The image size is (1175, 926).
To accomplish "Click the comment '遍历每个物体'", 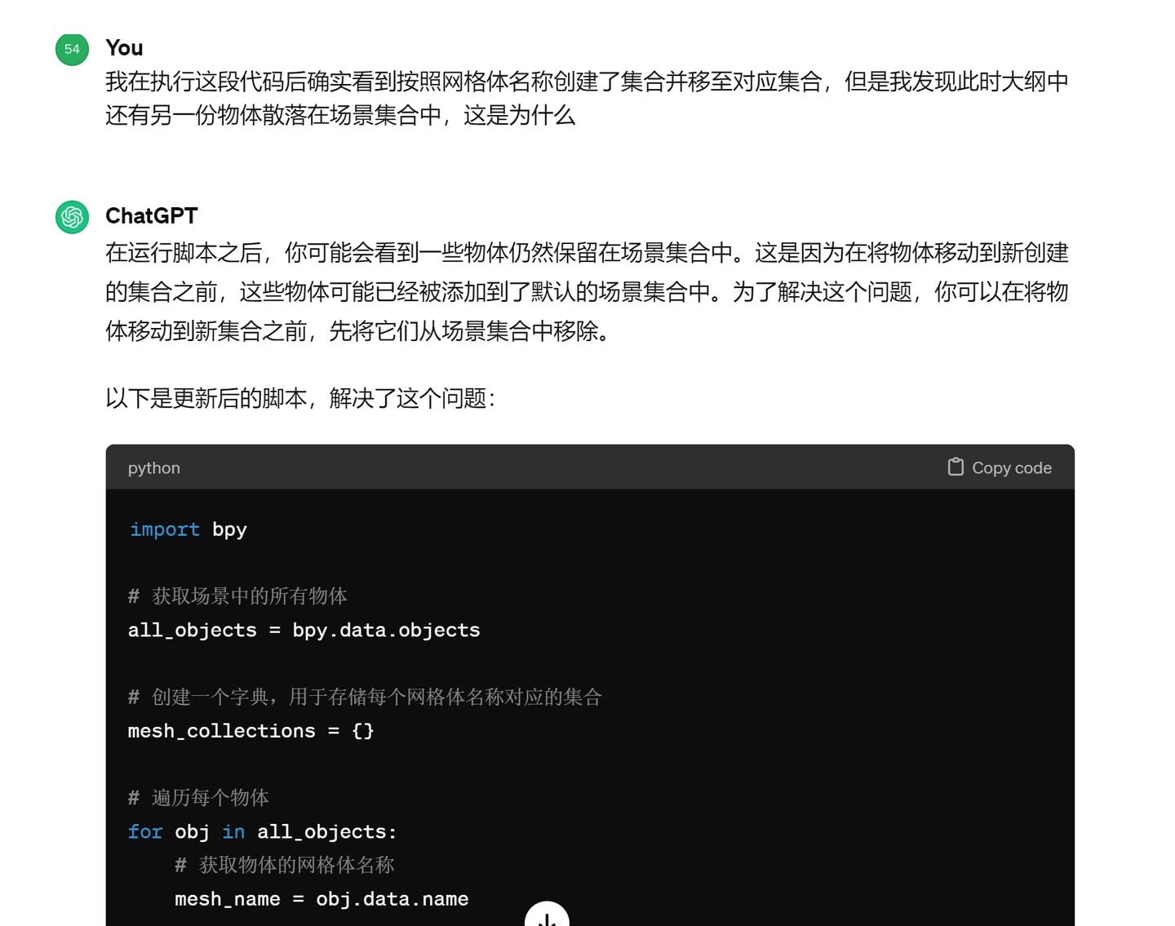I will tap(198, 797).
